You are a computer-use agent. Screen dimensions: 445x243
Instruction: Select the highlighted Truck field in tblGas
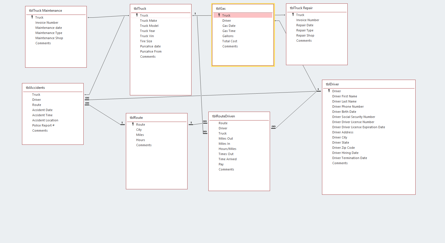tap(243, 15)
